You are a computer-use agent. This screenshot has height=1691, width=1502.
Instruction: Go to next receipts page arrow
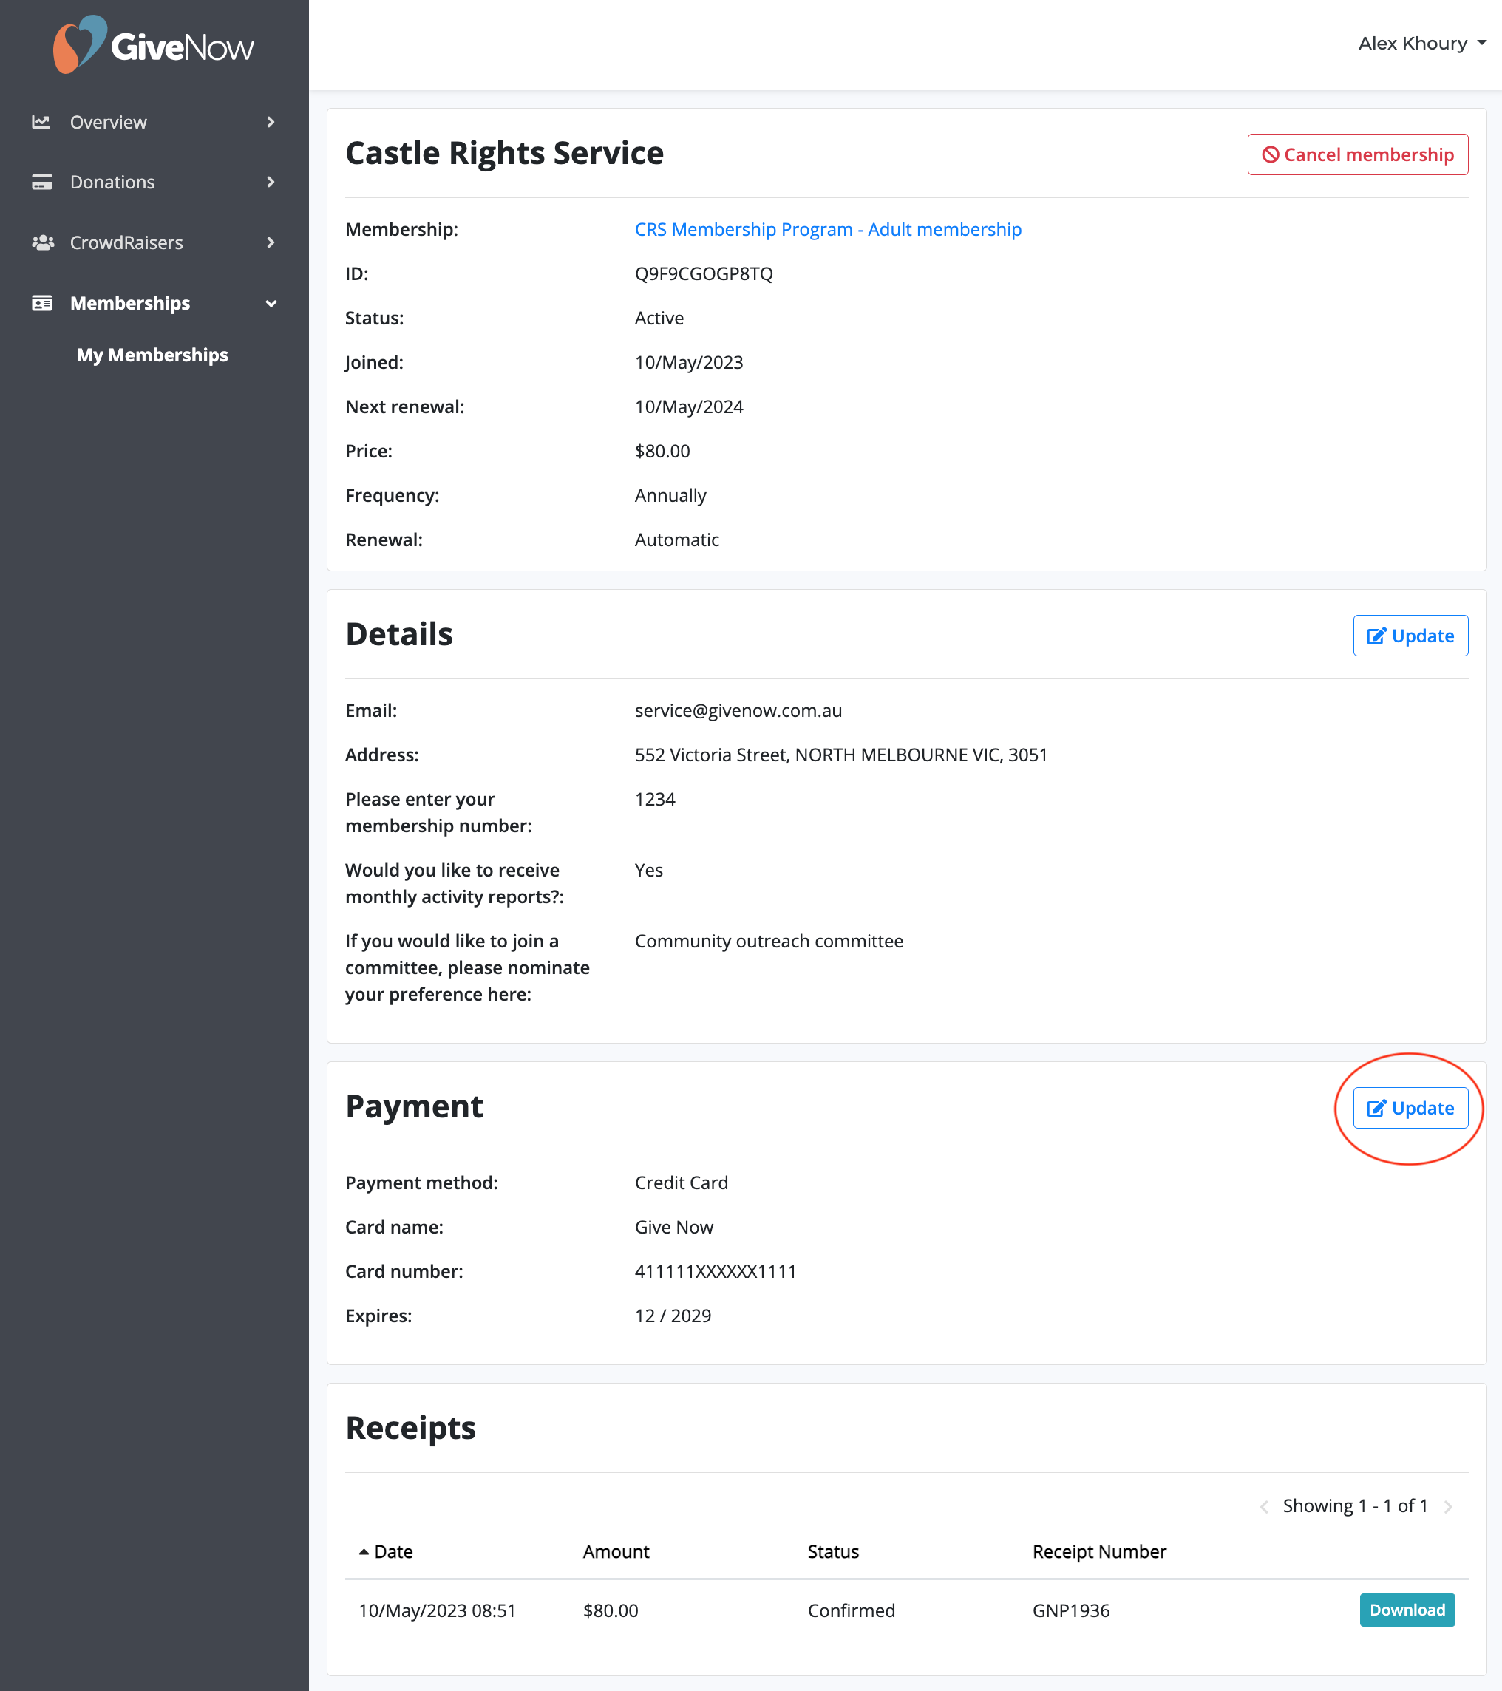(1448, 1506)
